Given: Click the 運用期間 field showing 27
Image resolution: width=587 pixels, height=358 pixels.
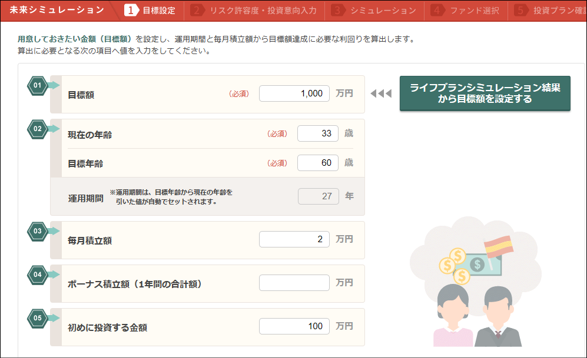Looking at the screenshot, I should pyautogui.click(x=318, y=196).
